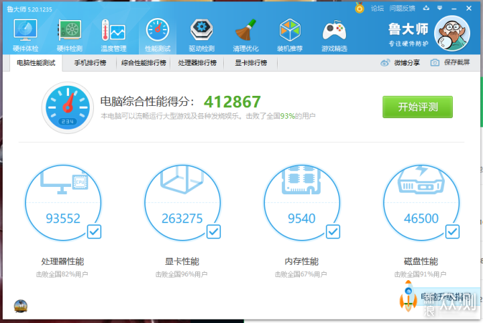Click the 显卡性能 label
The width and height of the screenshot is (483, 323).
click(x=182, y=261)
